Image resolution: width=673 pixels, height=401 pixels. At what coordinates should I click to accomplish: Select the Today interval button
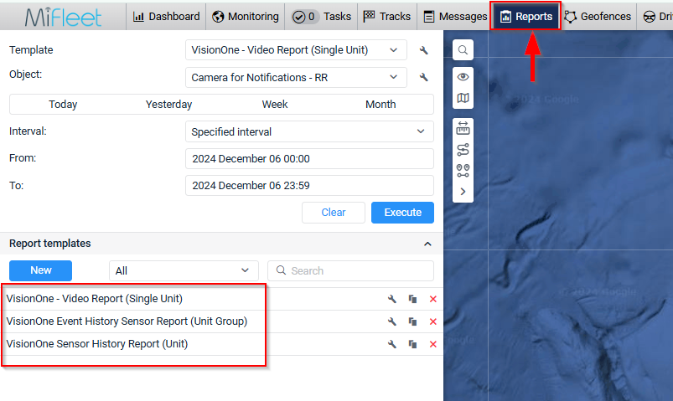[x=63, y=104]
